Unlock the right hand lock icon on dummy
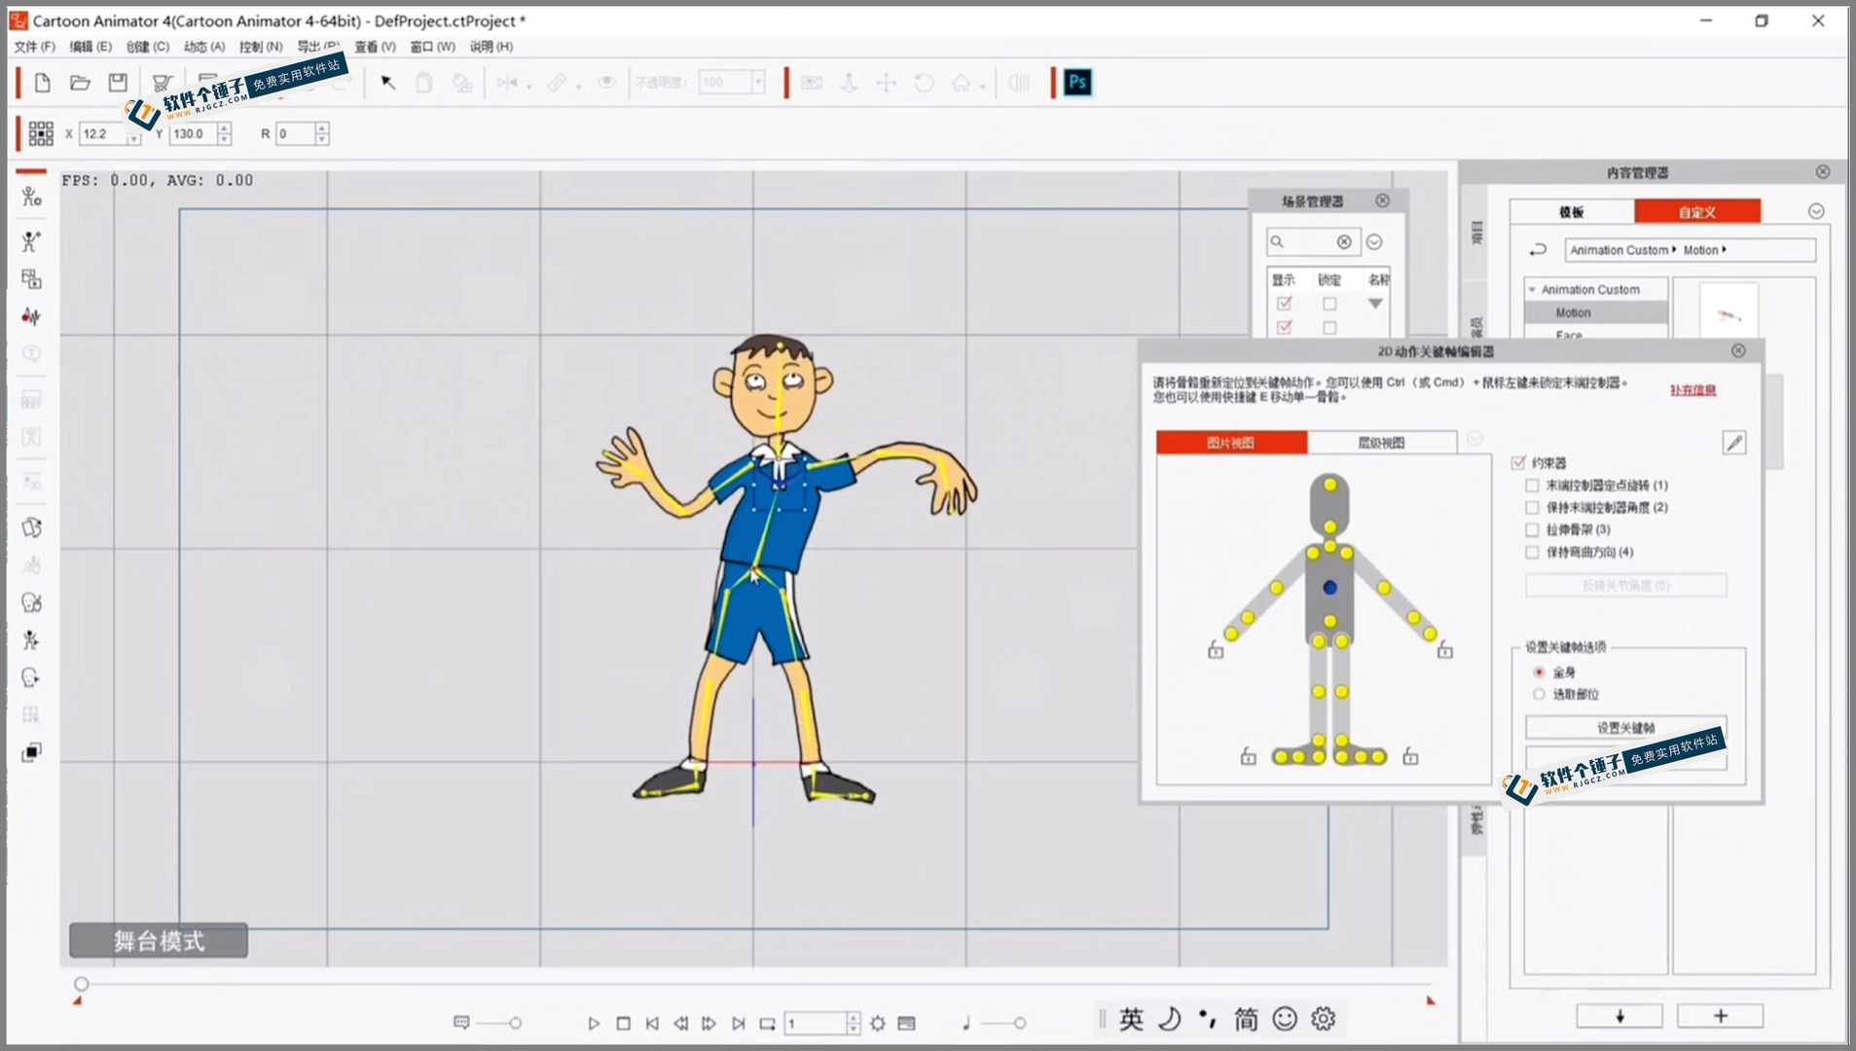This screenshot has height=1051, width=1856. [x=1445, y=649]
